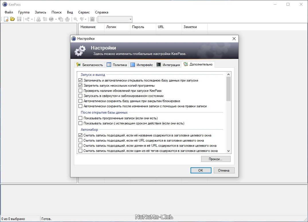
Task: Open the quick search combo box
Action: point(115,19)
